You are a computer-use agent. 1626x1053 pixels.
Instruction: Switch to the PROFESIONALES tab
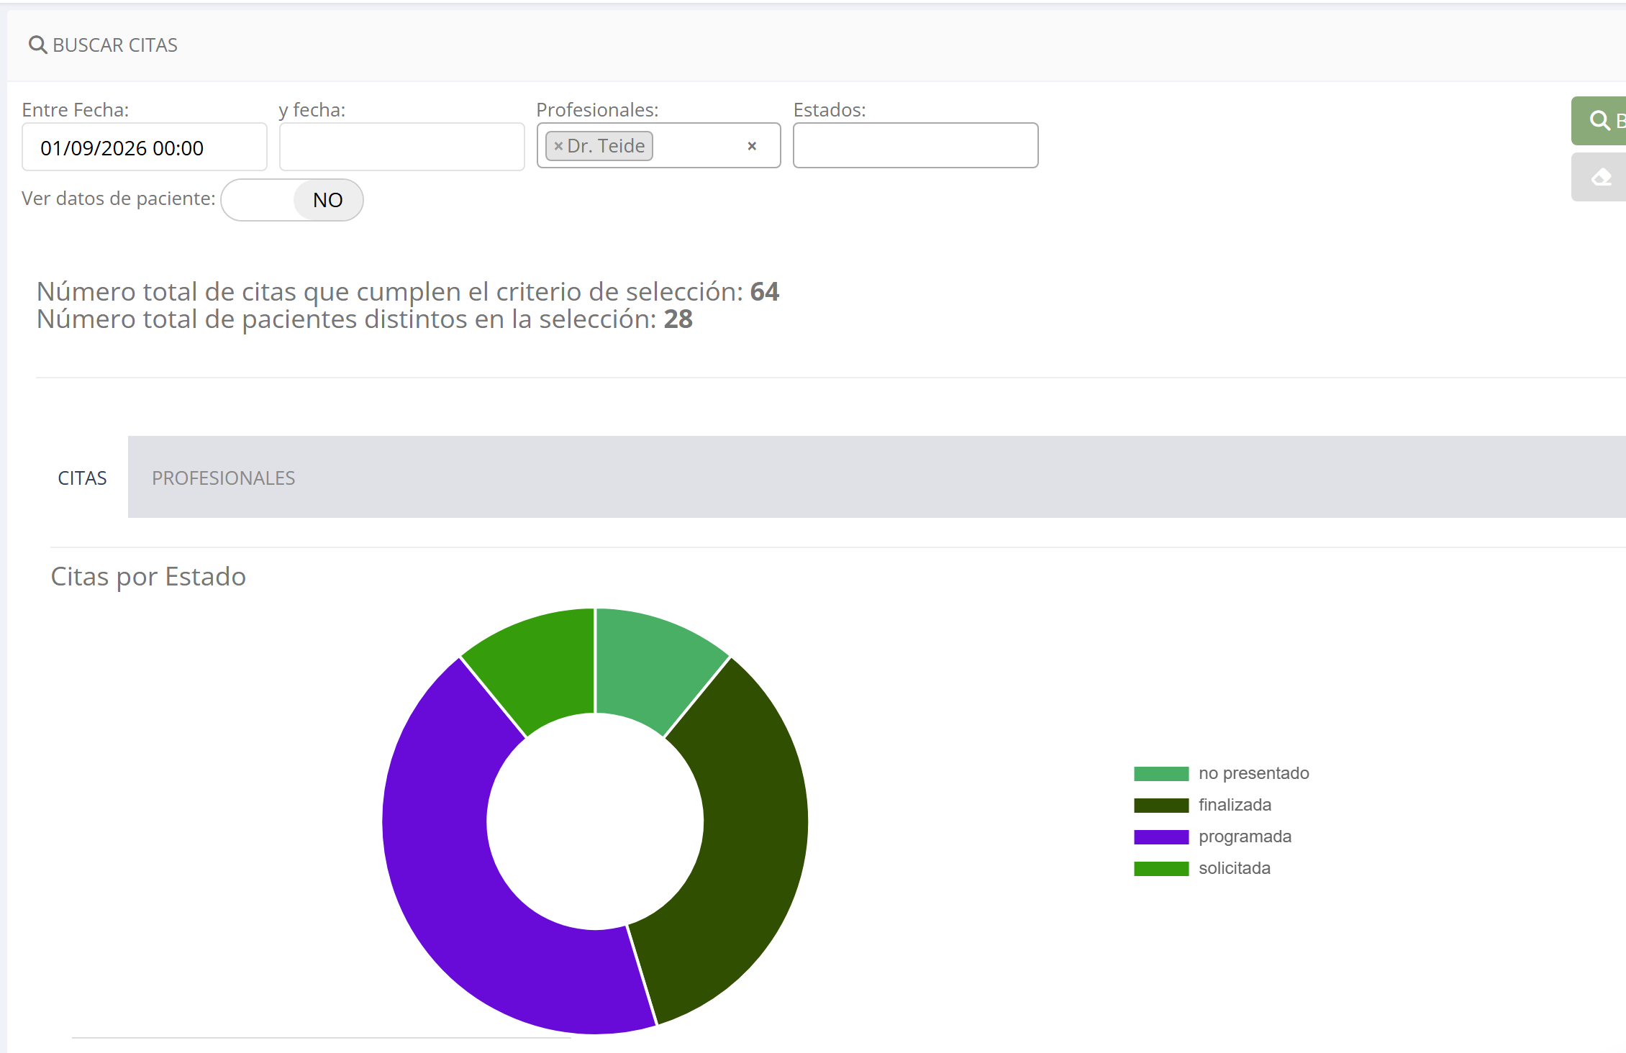pos(223,478)
